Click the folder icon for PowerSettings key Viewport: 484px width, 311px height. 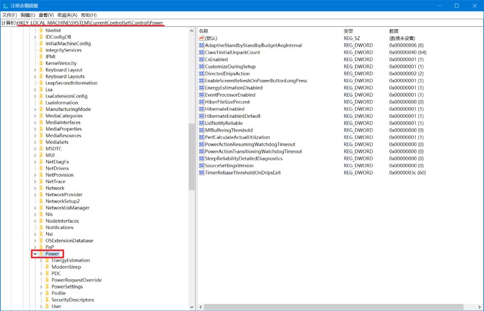coord(47,287)
